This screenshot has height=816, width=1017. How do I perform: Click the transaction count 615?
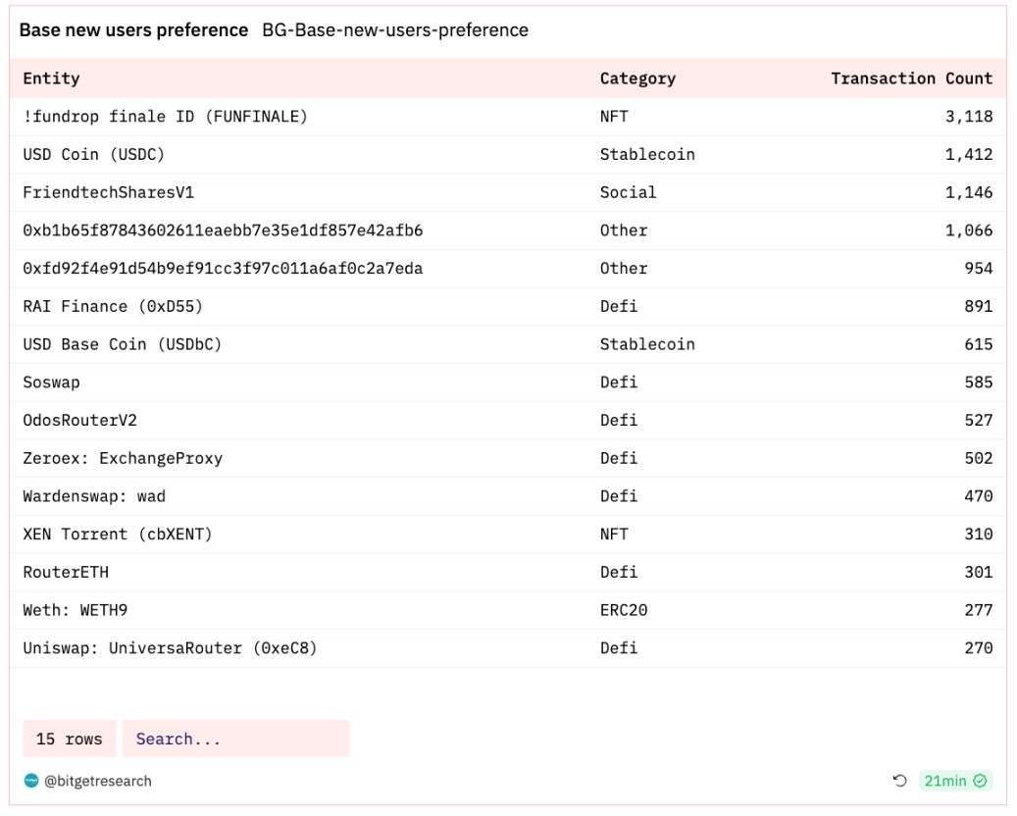point(979,344)
